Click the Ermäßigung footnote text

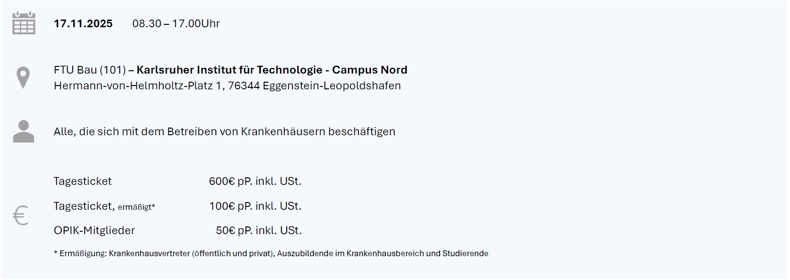click(271, 254)
